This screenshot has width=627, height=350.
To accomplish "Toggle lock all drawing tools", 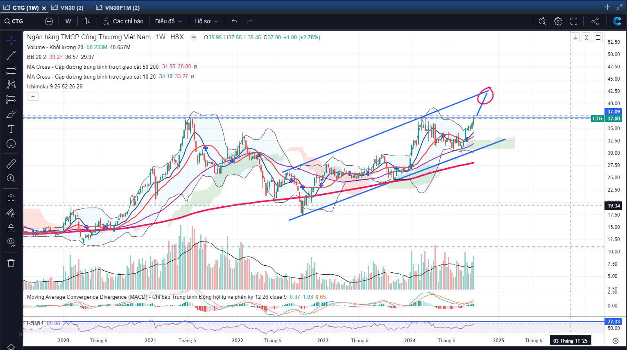I will [11, 228].
